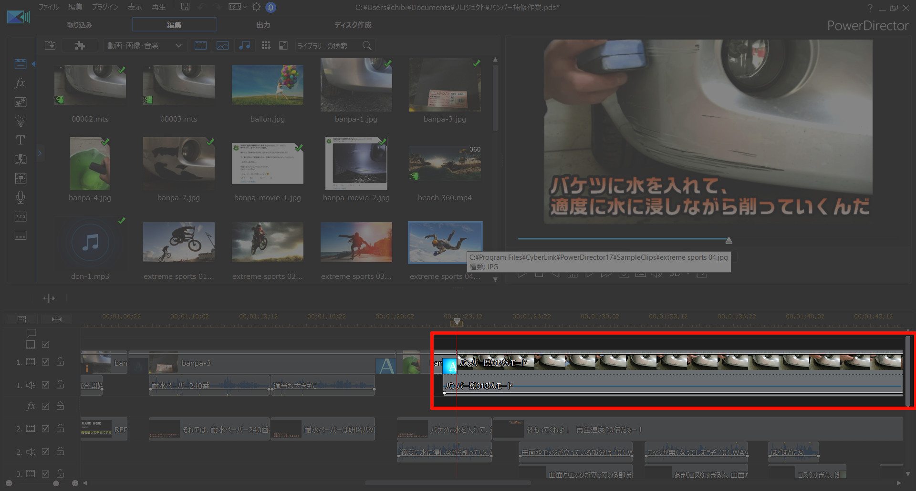
Task: Open the Subtitle Room
Action: pos(21,235)
